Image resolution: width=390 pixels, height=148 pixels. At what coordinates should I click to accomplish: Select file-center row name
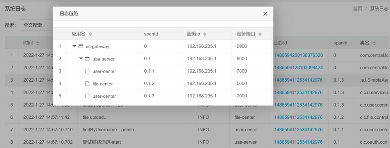(103, 84)
